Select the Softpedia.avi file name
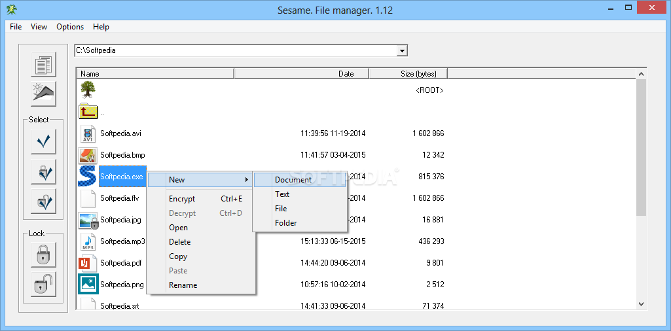The width and height of the screenshot is (671, 331). tap(120, 133)
